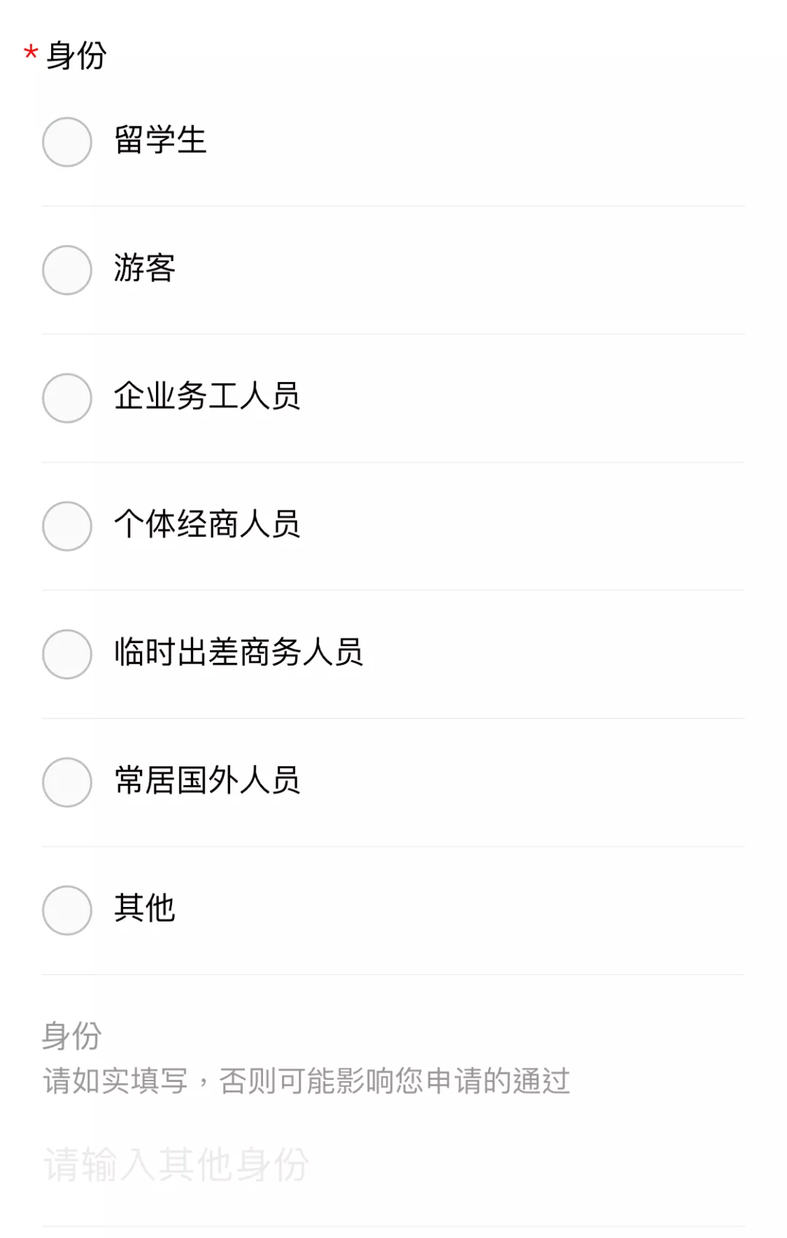The image size is (787, 1238).
Task: Tap the 个体经商人员 label text
Action: [207, 524]
